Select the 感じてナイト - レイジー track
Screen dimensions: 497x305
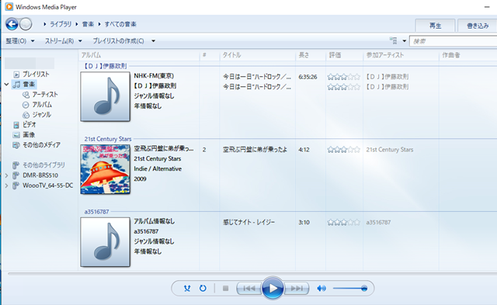(248, 222)
